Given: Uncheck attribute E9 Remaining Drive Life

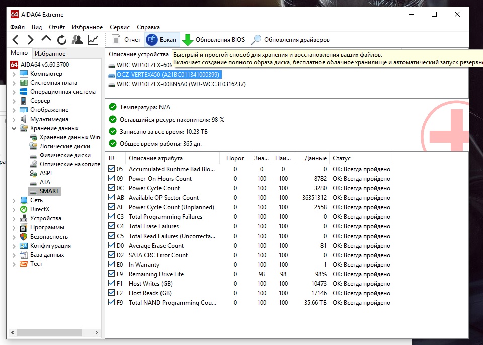Looking at the screenshot, I should [x=112, y=274].
